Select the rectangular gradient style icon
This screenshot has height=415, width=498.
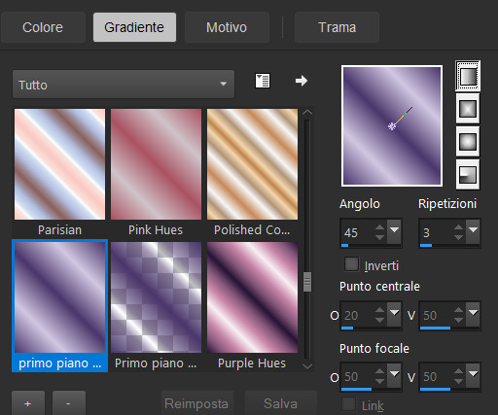tap(468, 109)
